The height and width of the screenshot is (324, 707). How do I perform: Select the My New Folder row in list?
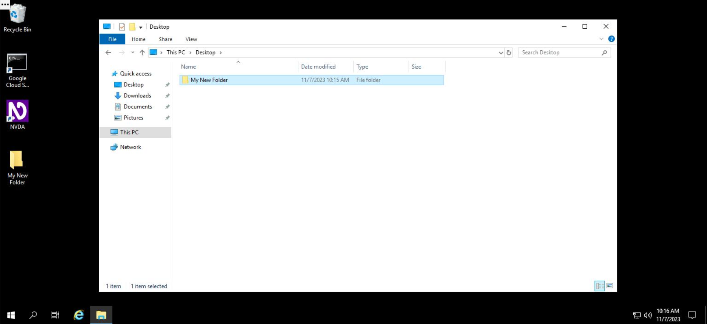(x=312, y=80)
